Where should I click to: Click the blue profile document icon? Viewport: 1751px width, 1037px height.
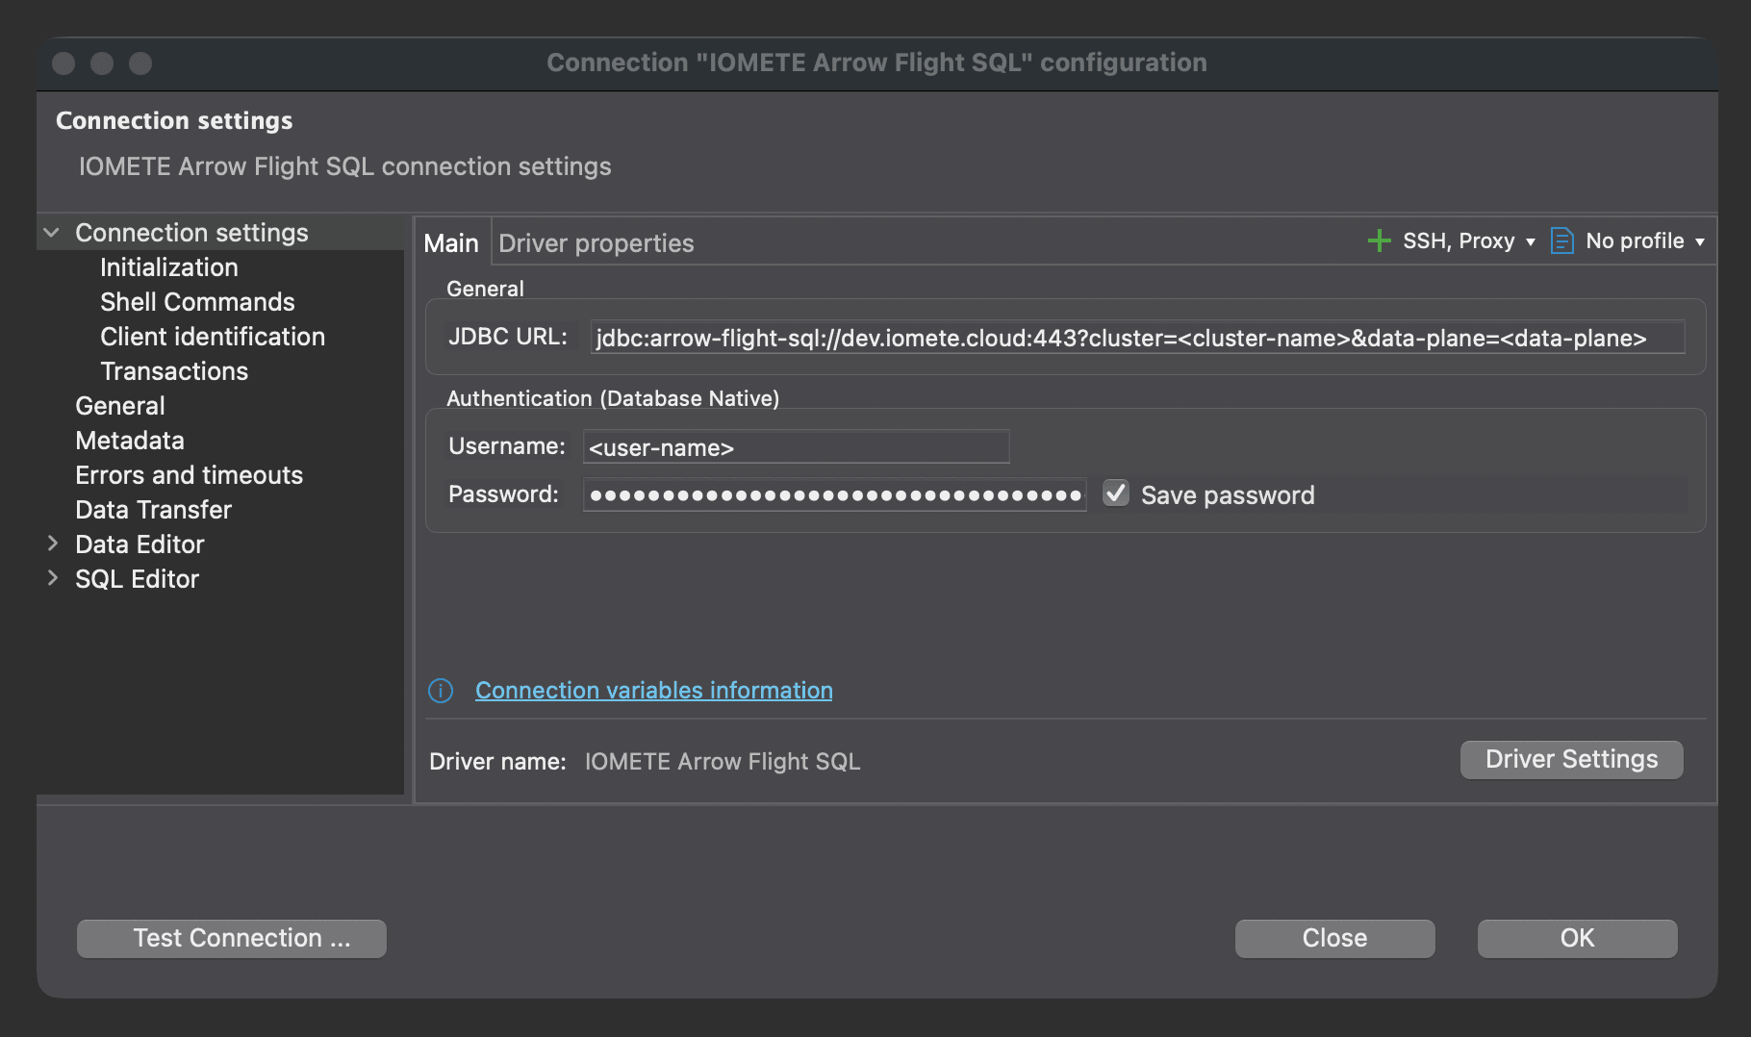tap(1562, 240)
